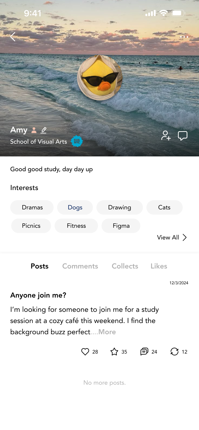Expand post text with More

[x=107, y=332]
